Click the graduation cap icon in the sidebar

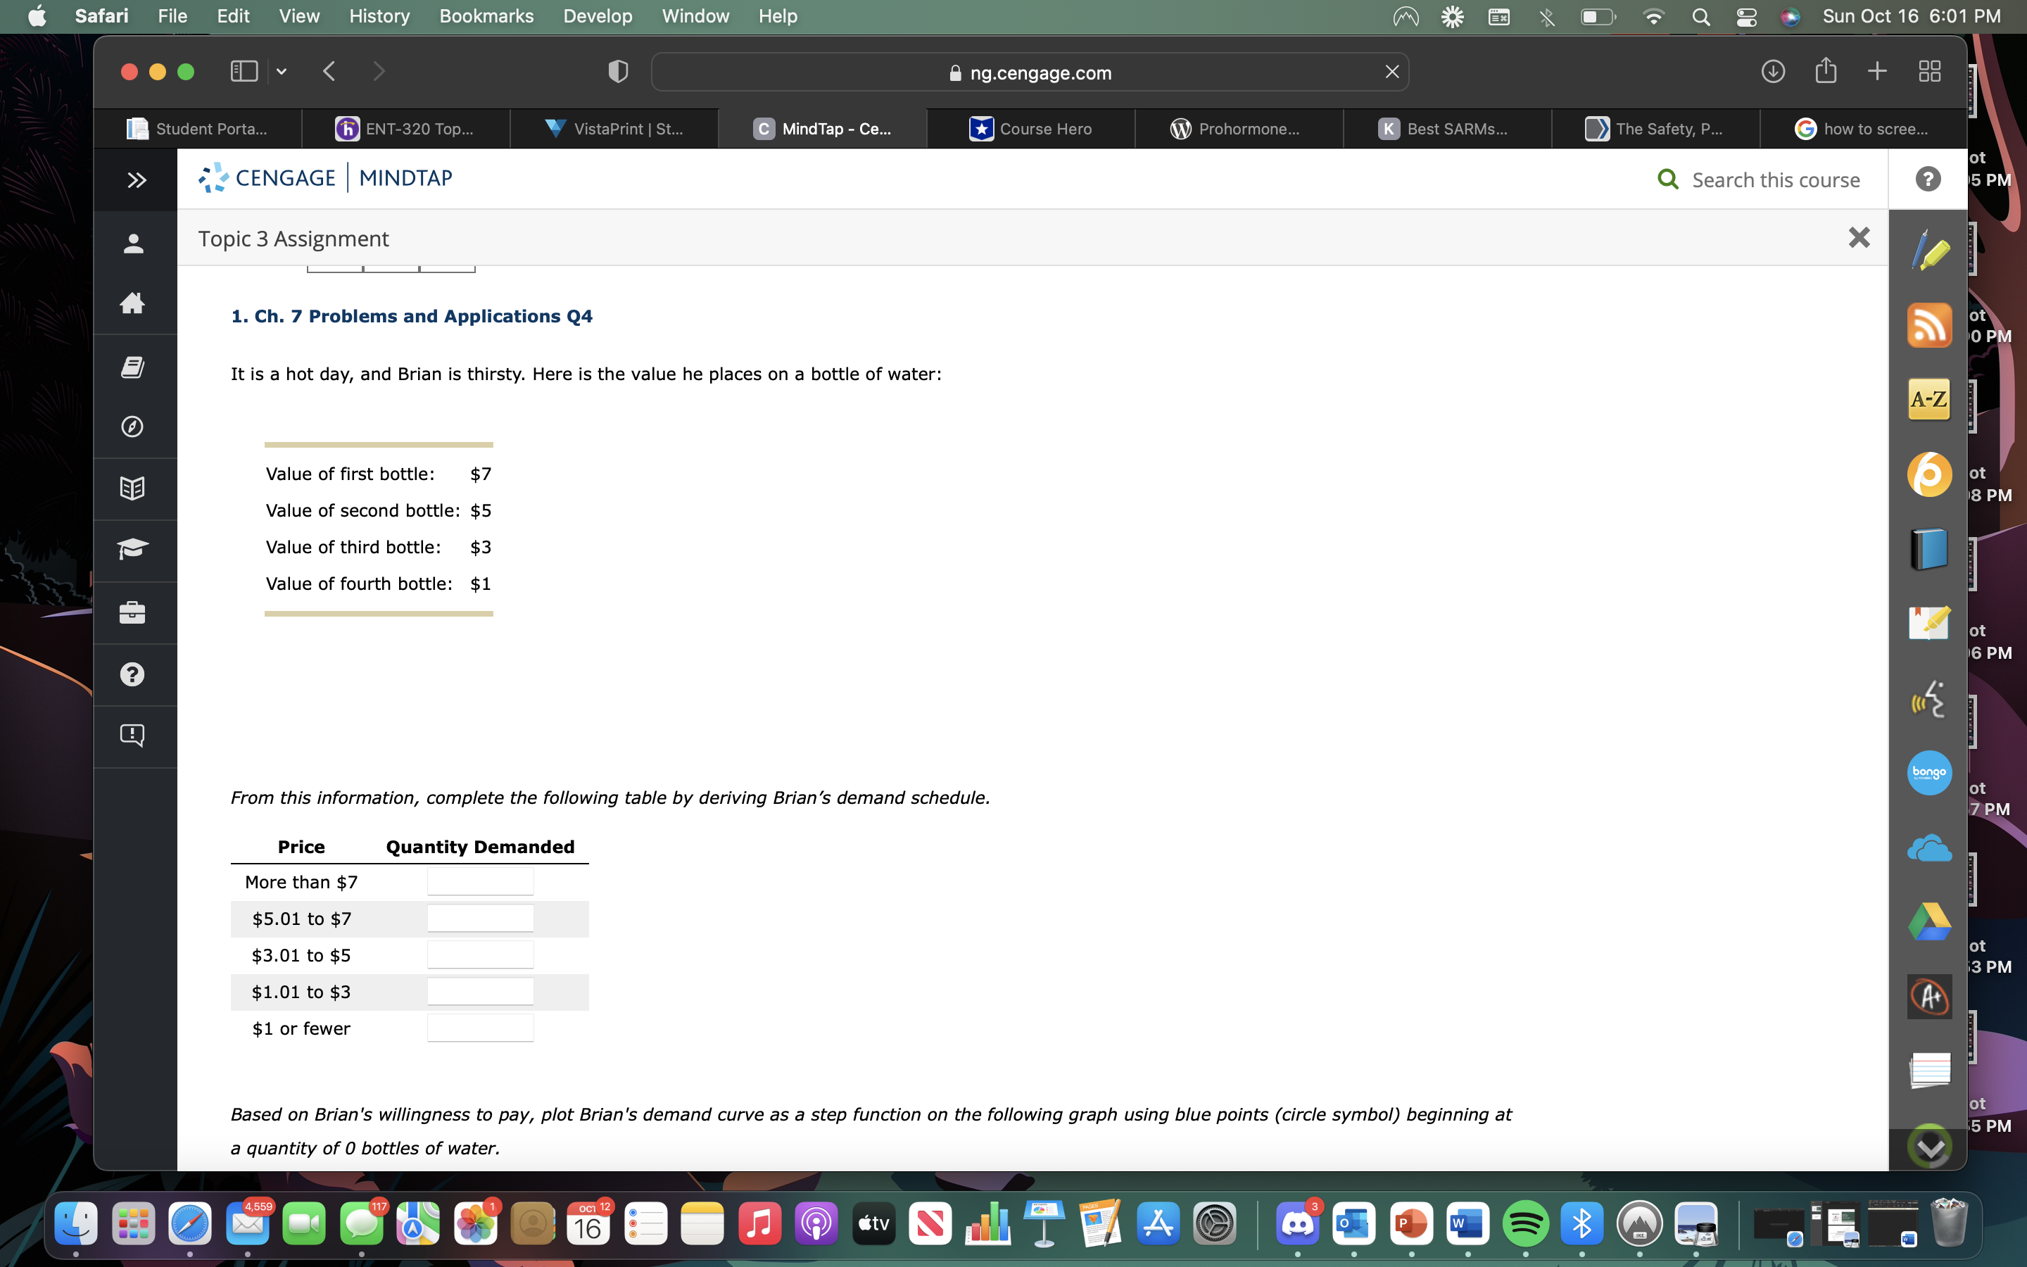point(134,550)
